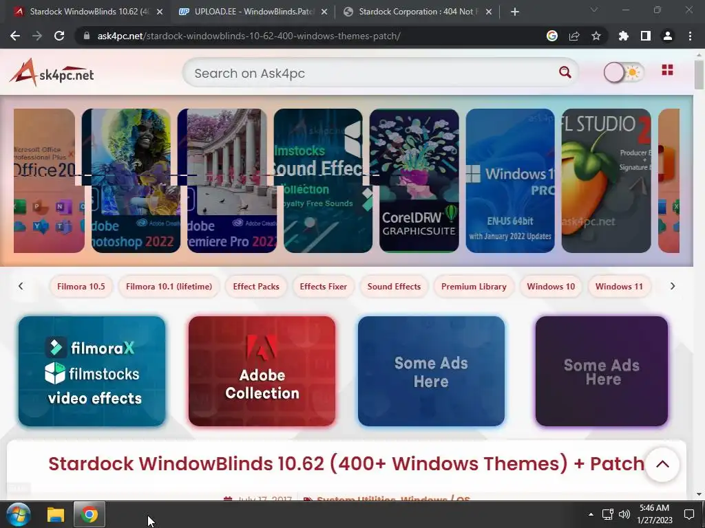The image size is (705, 528).
Task: Close the Stardock WindowBlinds tab
Action: (160, 12)
